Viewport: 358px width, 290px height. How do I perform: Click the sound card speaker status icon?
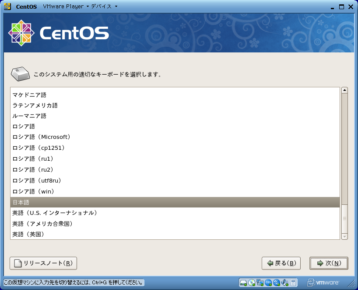284,282
